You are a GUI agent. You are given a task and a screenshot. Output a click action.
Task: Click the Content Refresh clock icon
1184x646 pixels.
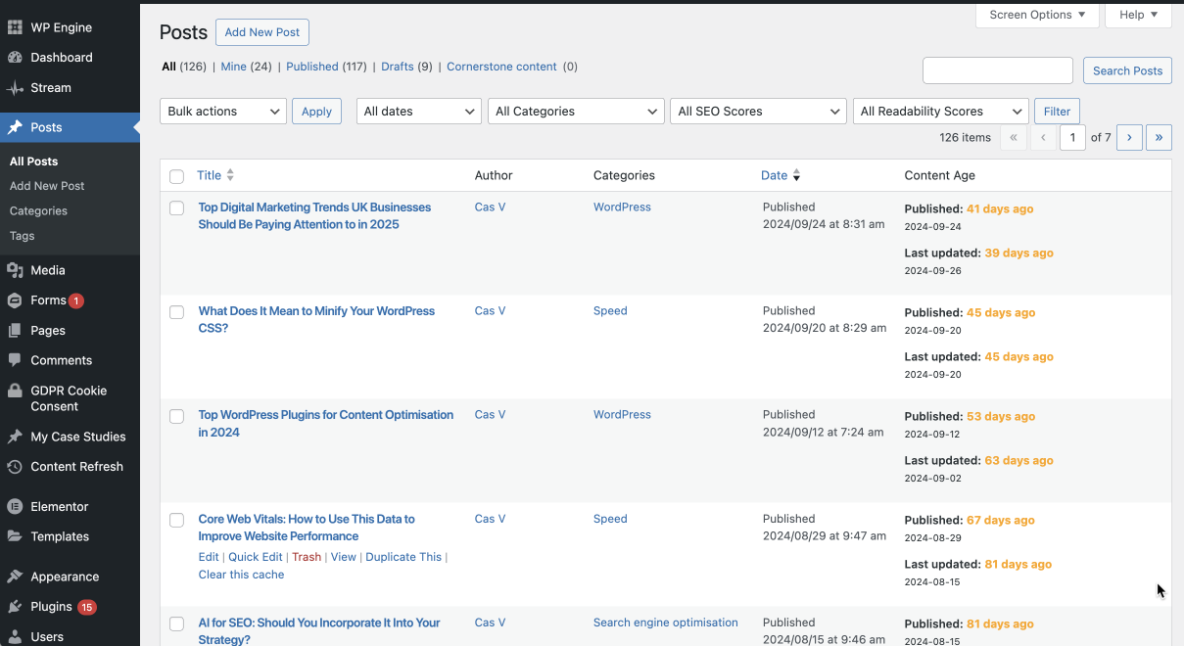pos(15,467)
